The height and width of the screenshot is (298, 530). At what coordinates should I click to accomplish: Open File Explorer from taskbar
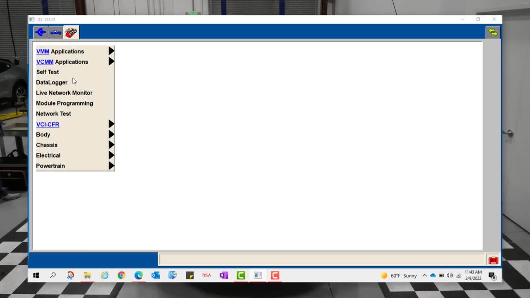point(87,275)
